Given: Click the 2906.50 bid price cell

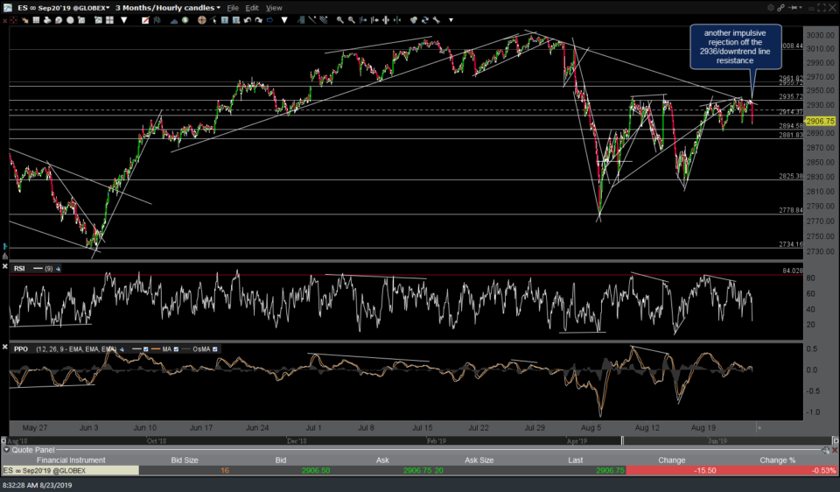Looking at the screenshot, I should (x=316, y=471).
